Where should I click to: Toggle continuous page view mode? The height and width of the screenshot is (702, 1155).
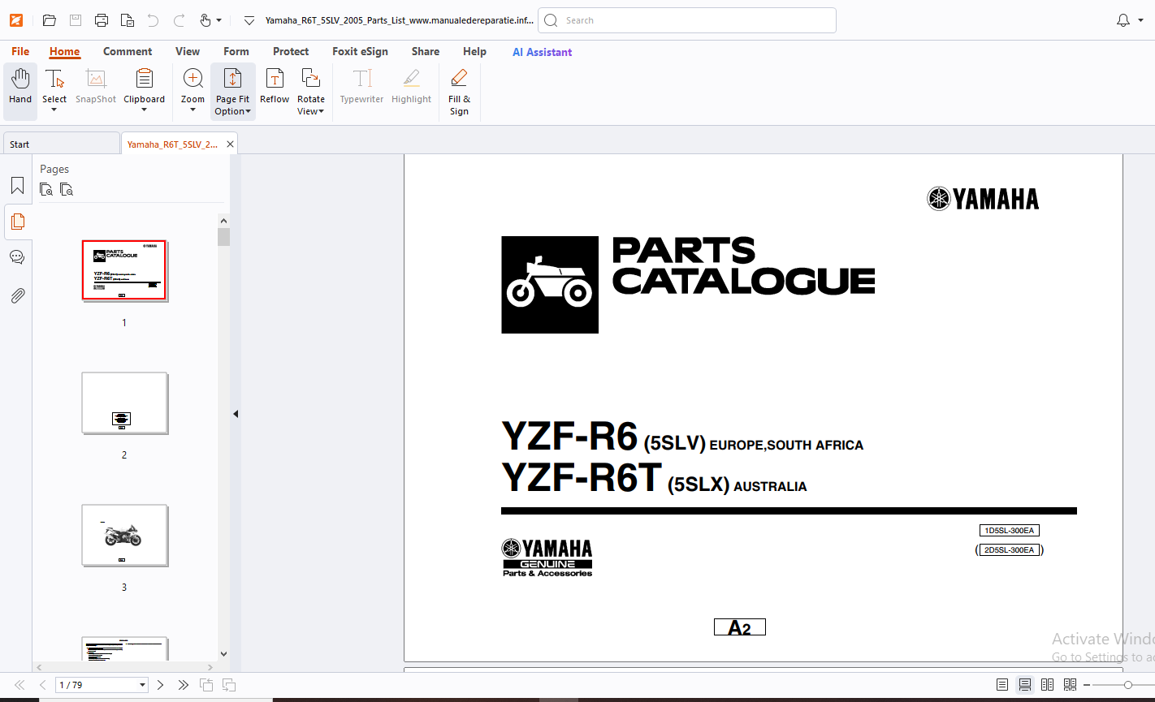click(1025, 685)
